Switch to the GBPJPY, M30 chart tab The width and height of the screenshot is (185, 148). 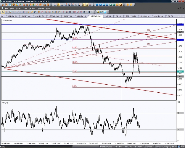pos(131,16)
